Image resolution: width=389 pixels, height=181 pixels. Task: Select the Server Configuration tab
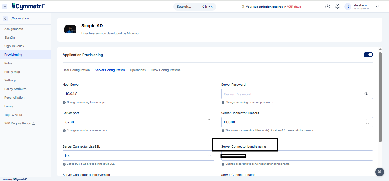[110, 70]
